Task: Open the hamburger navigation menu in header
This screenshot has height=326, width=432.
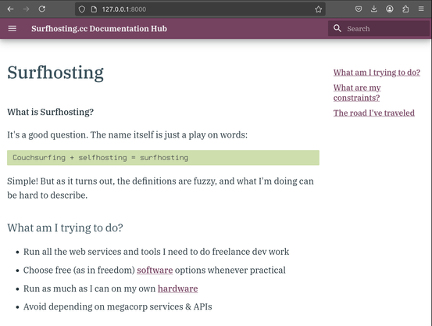Action: tap(12, 28)
